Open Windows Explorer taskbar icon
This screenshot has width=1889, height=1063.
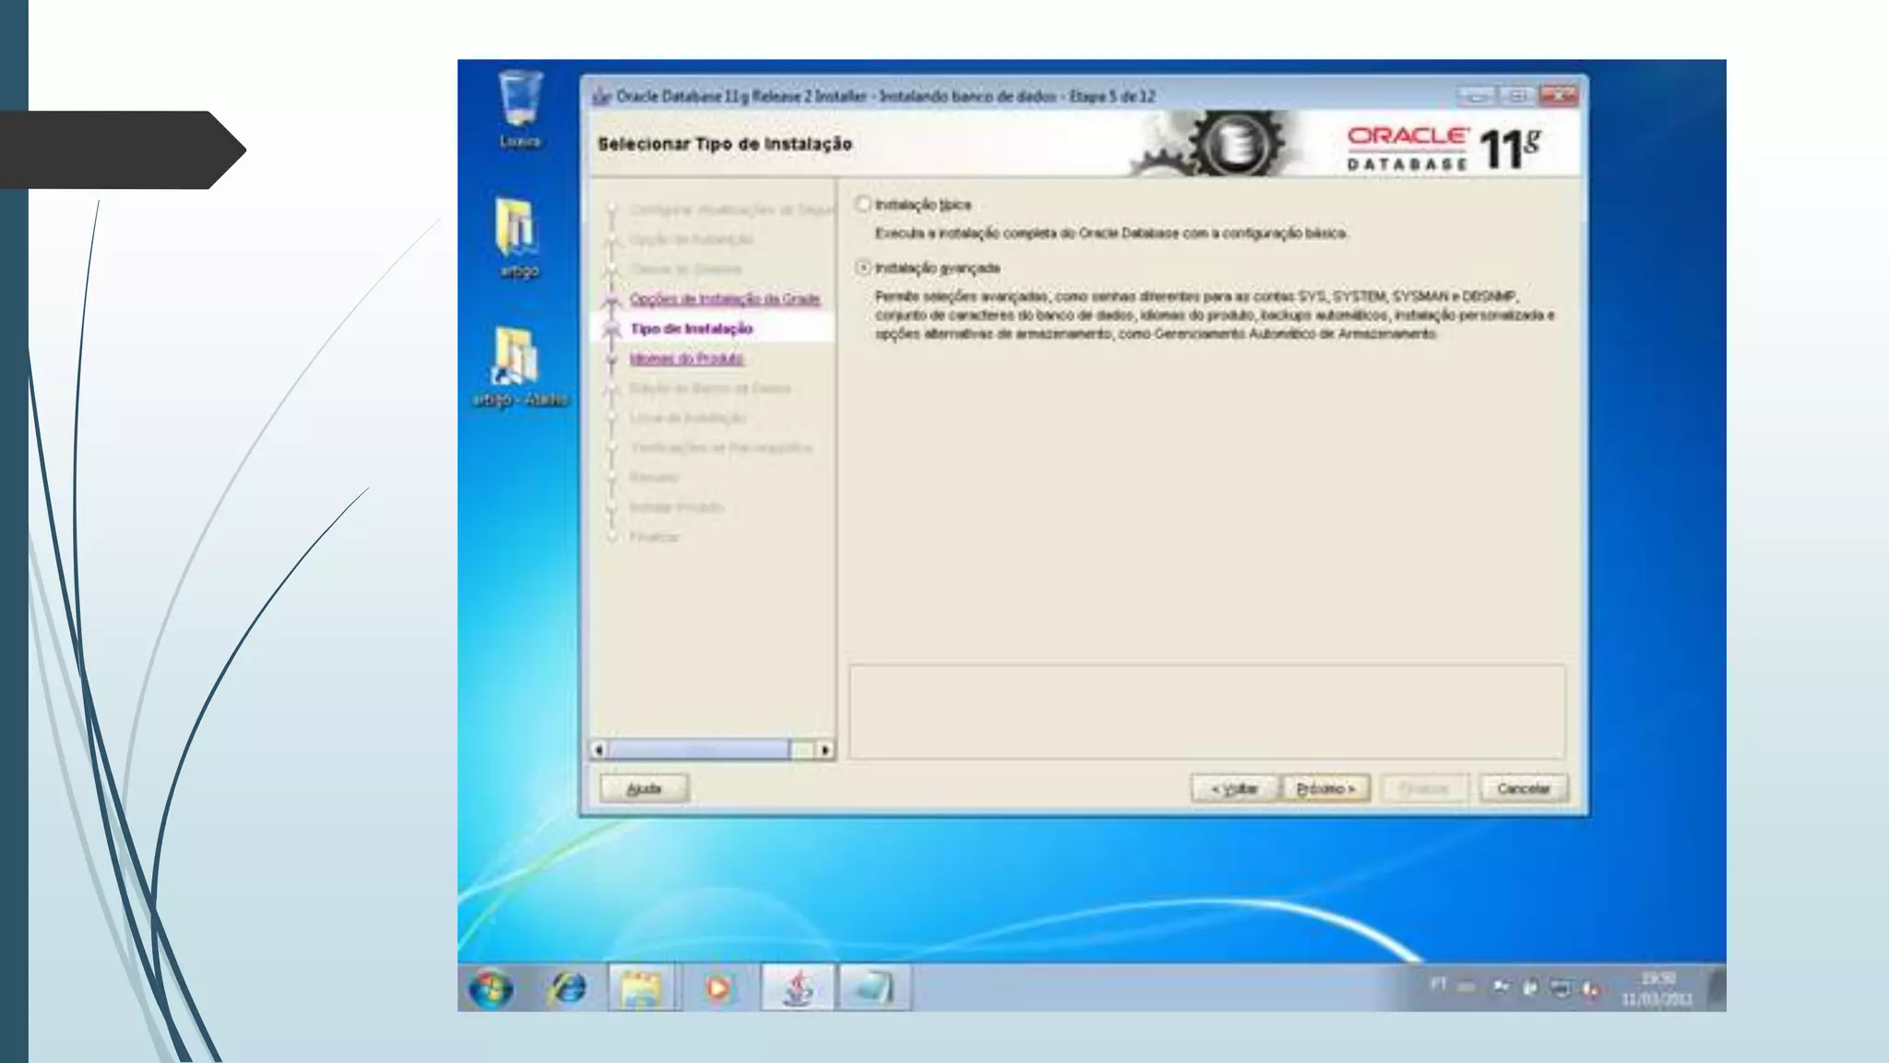click(x=643, y=988)
